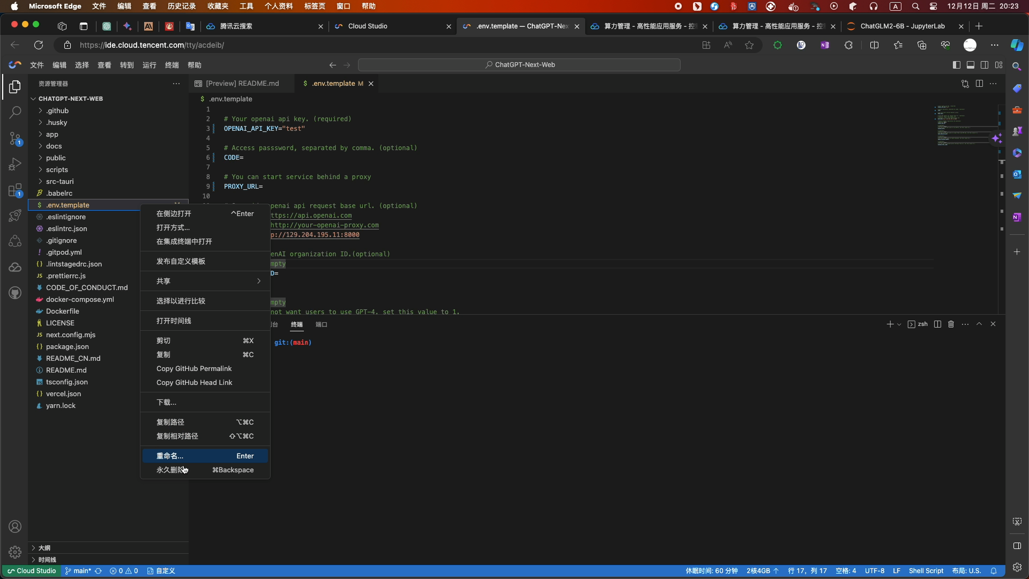The width and height of the screenshot is (1029, 579).
Task: Toggle primary sidebar visibility
Action: click(957, 65)
